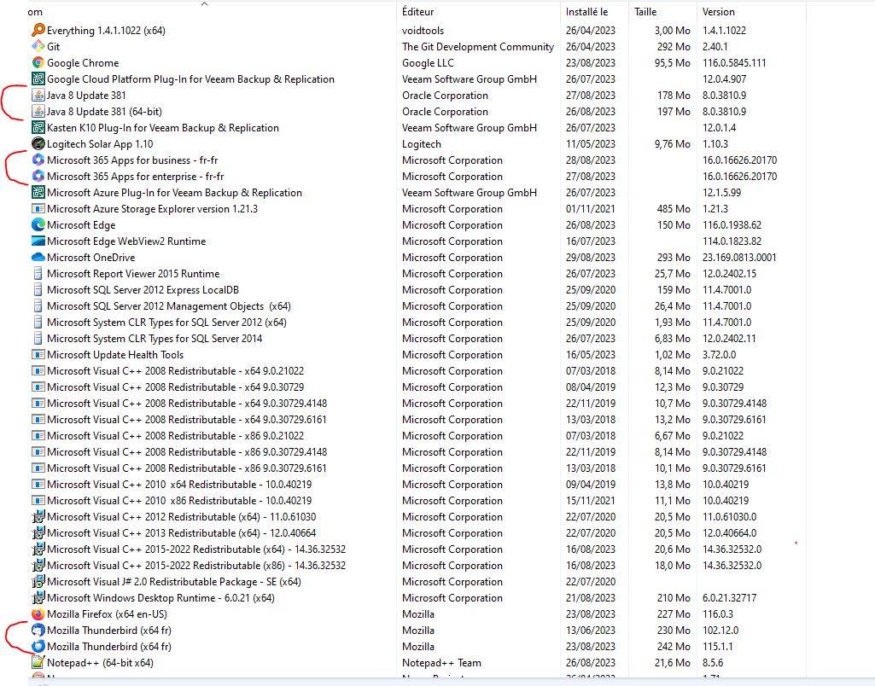Image resolution: width=875 pixels, height=686 pixels.
Task: Select Microsoft Azure Plug-In for Veeam icon
Action: 38,192
